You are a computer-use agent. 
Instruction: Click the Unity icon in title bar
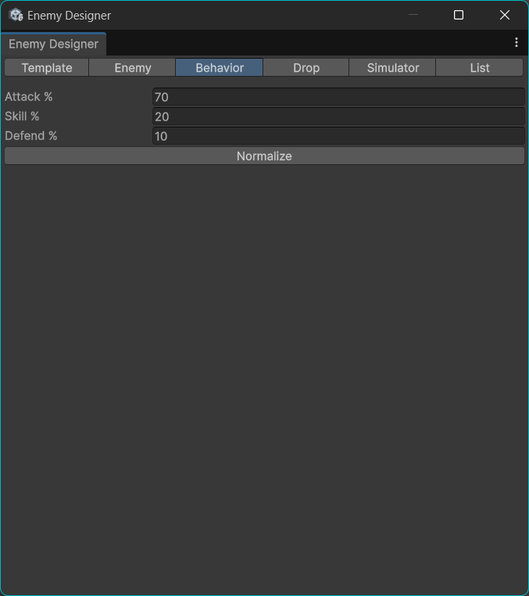(x=16, y=15)
